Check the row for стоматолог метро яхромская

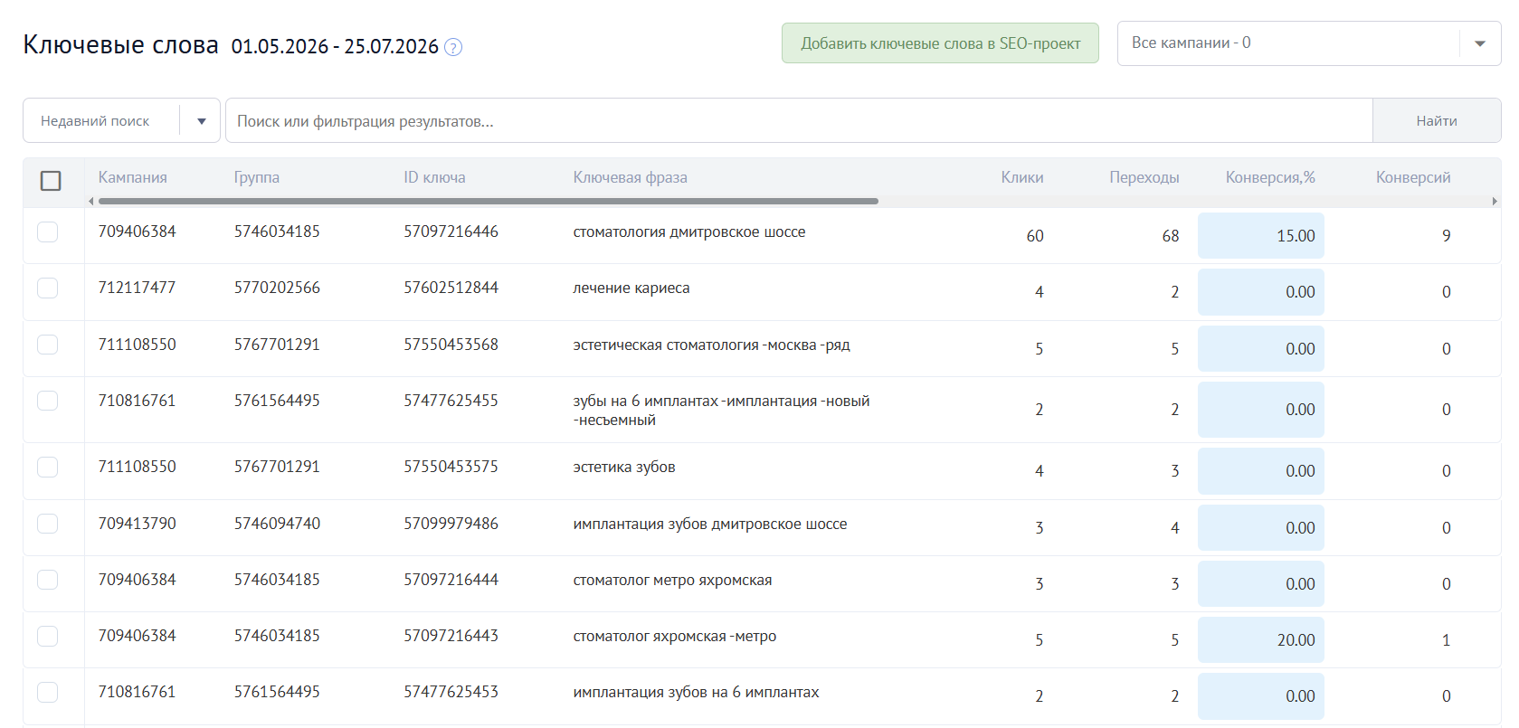48,580
